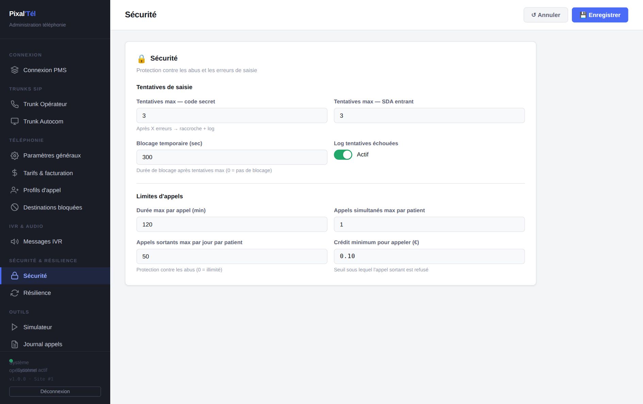Click the refresh icon for Résilience
The image size is (643, 404).
tap(15, 293)
